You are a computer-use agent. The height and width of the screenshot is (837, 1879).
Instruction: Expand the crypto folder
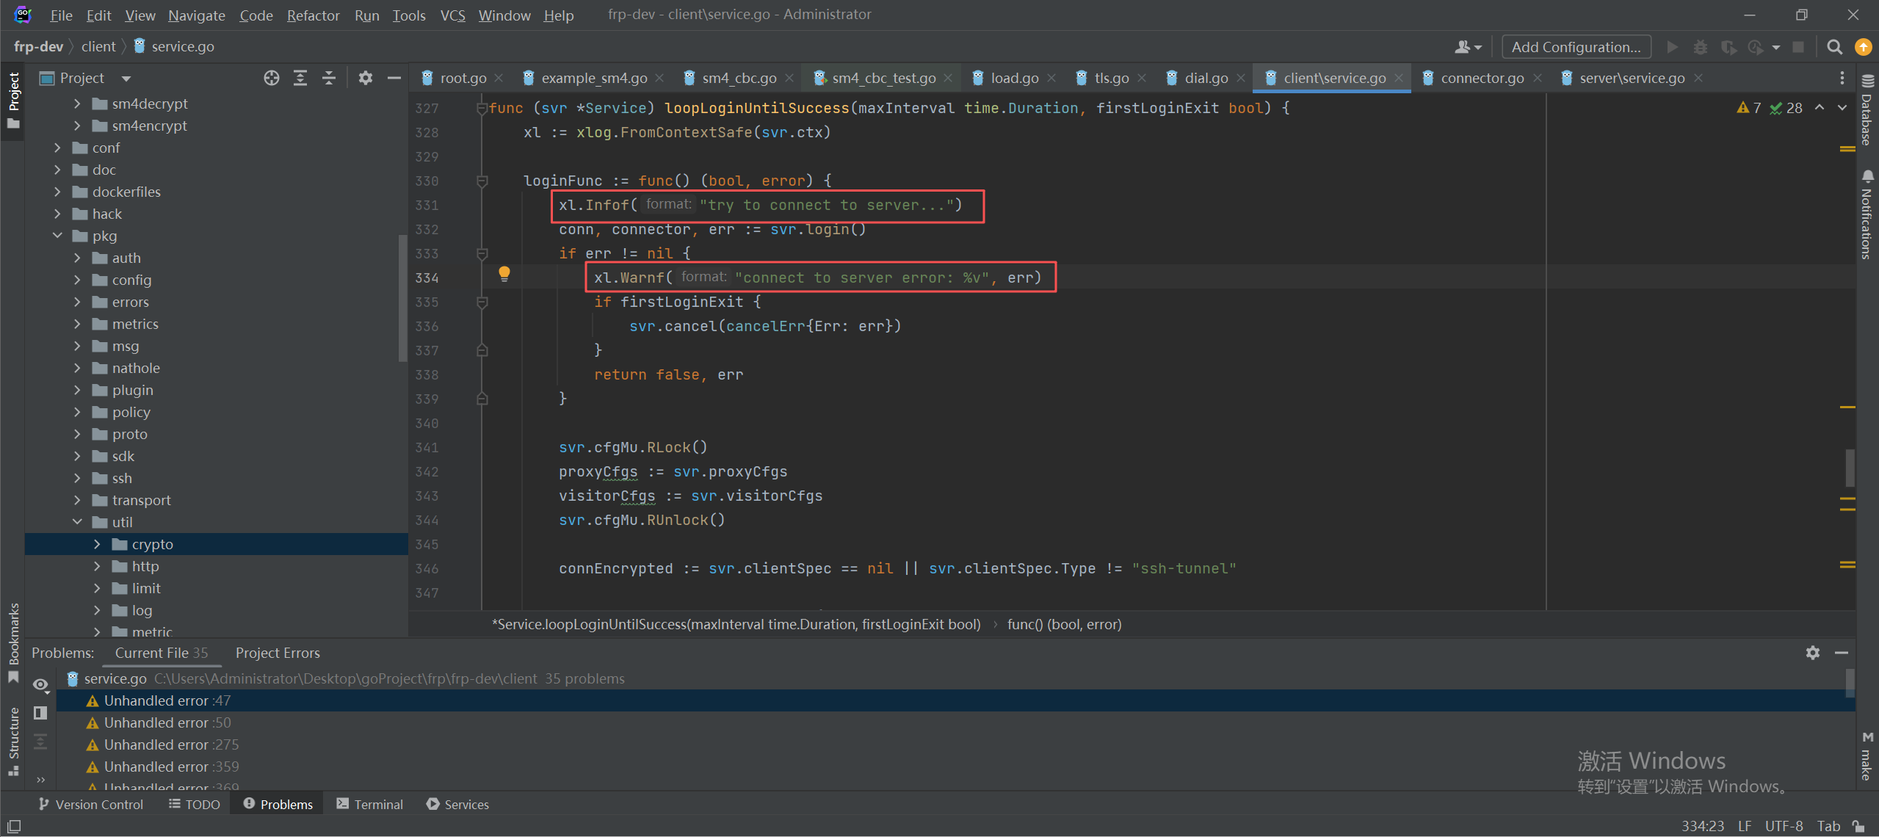coord(97,544)
